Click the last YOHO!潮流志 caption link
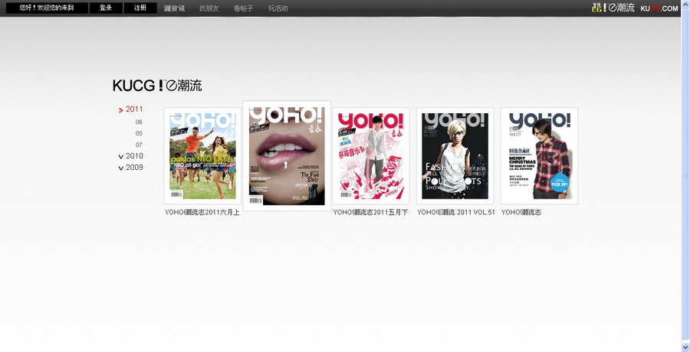The width and height of the screenshot is (690, 352). coord(521,213)
